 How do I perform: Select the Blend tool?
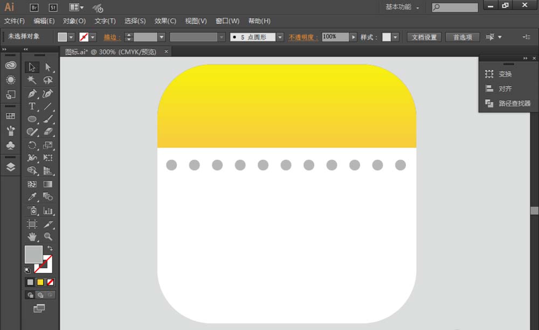point(48,197)
